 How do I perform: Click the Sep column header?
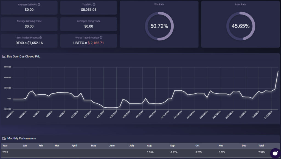(x=172, y=146)
